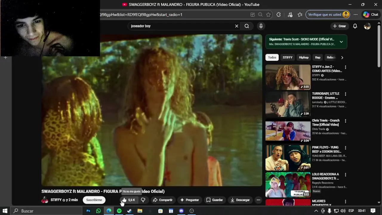The width and height of the screenshot is (382, 215).
Task: Clear the YouTube search box text
Action: point(237,26)
